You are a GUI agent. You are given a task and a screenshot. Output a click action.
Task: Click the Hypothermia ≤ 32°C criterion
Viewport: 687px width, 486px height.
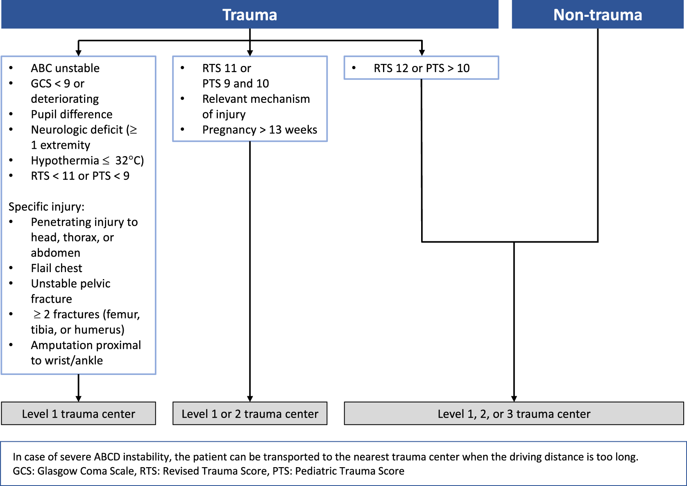pyautogui.click(x=87, y=161)
